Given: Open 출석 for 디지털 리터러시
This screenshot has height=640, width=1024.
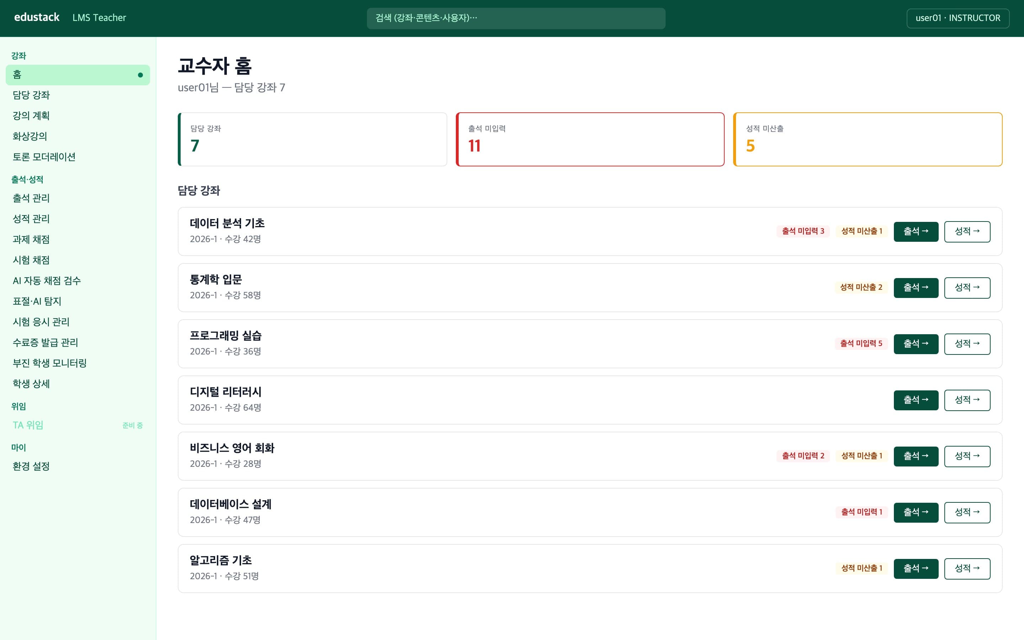Looking at the screenshot, I should pyautogui.click(x=916, y=400).
